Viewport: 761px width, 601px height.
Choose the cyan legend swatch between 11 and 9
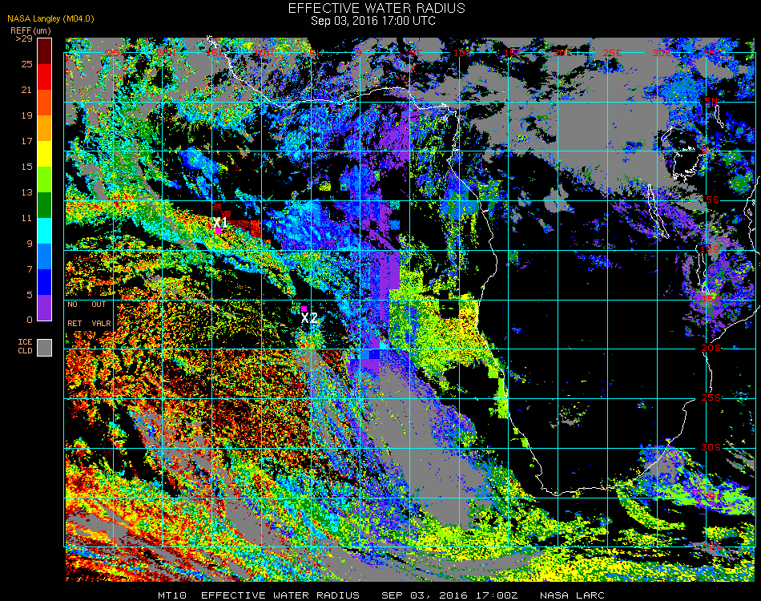pos(45,231)
